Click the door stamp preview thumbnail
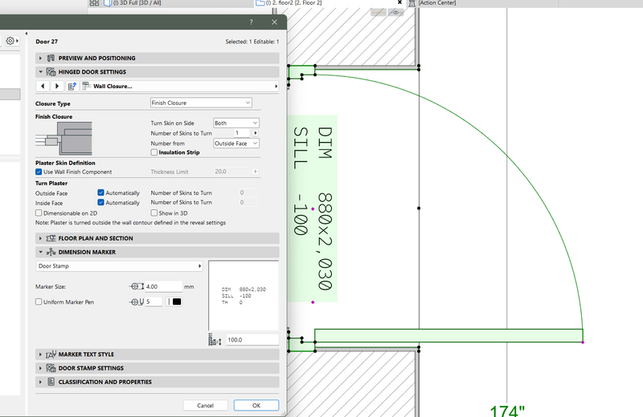Image resolution: width=643 pixels, height=417 pixels. tap(244, 295)
